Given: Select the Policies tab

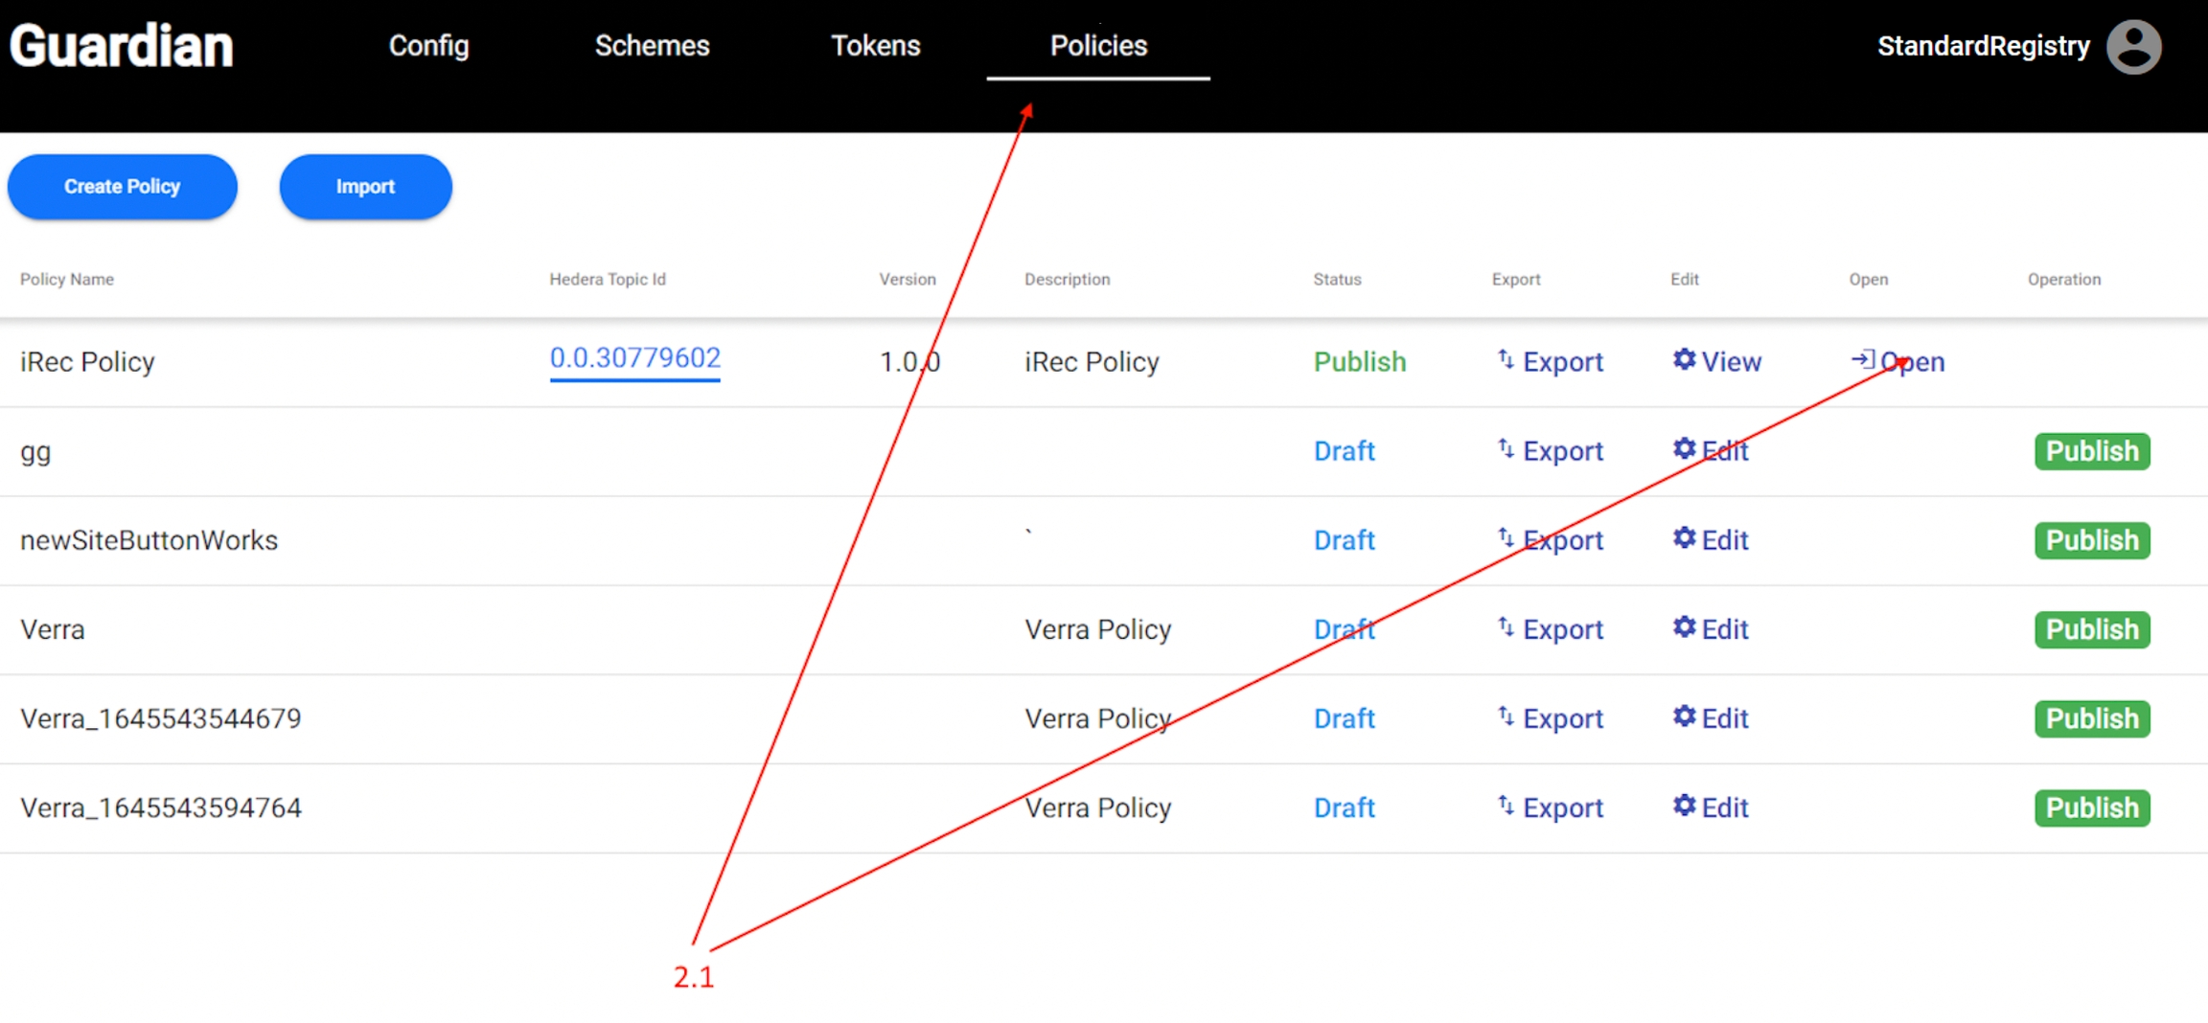Looking at the screenshot, I should tap(1098, 46).
